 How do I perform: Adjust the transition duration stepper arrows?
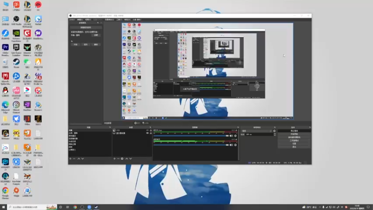(x=275, y=134)
